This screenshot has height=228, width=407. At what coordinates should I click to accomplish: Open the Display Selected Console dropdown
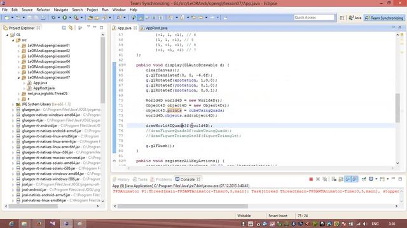(376, 179)
